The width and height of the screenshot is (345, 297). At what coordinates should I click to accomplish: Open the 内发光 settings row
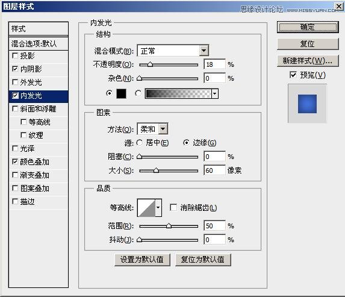pyautogui.click(x=39, y=96)
